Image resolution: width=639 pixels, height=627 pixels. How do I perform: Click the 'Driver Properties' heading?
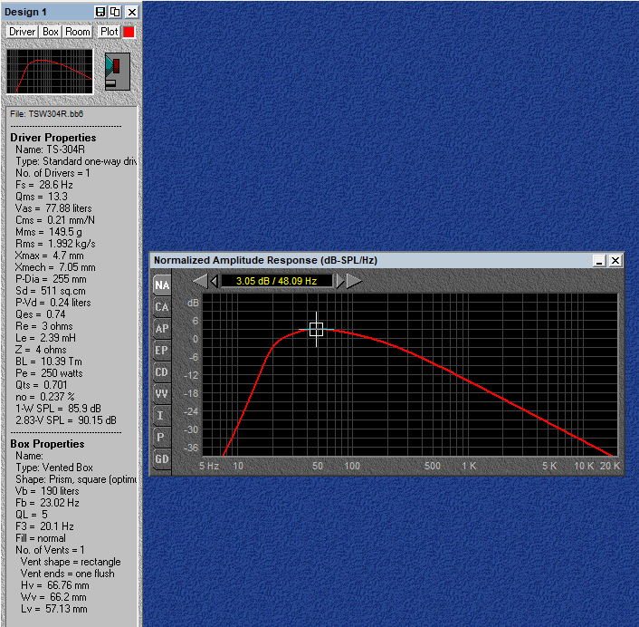tap(53, 138)
